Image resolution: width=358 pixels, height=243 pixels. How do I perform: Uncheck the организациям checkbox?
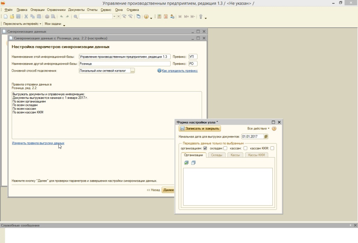point(205,148)
